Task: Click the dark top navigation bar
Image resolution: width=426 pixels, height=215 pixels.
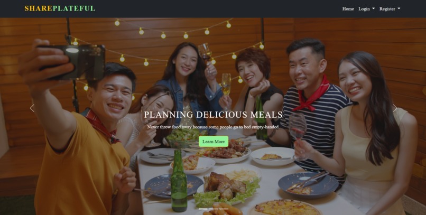Action: coord(213,8)
